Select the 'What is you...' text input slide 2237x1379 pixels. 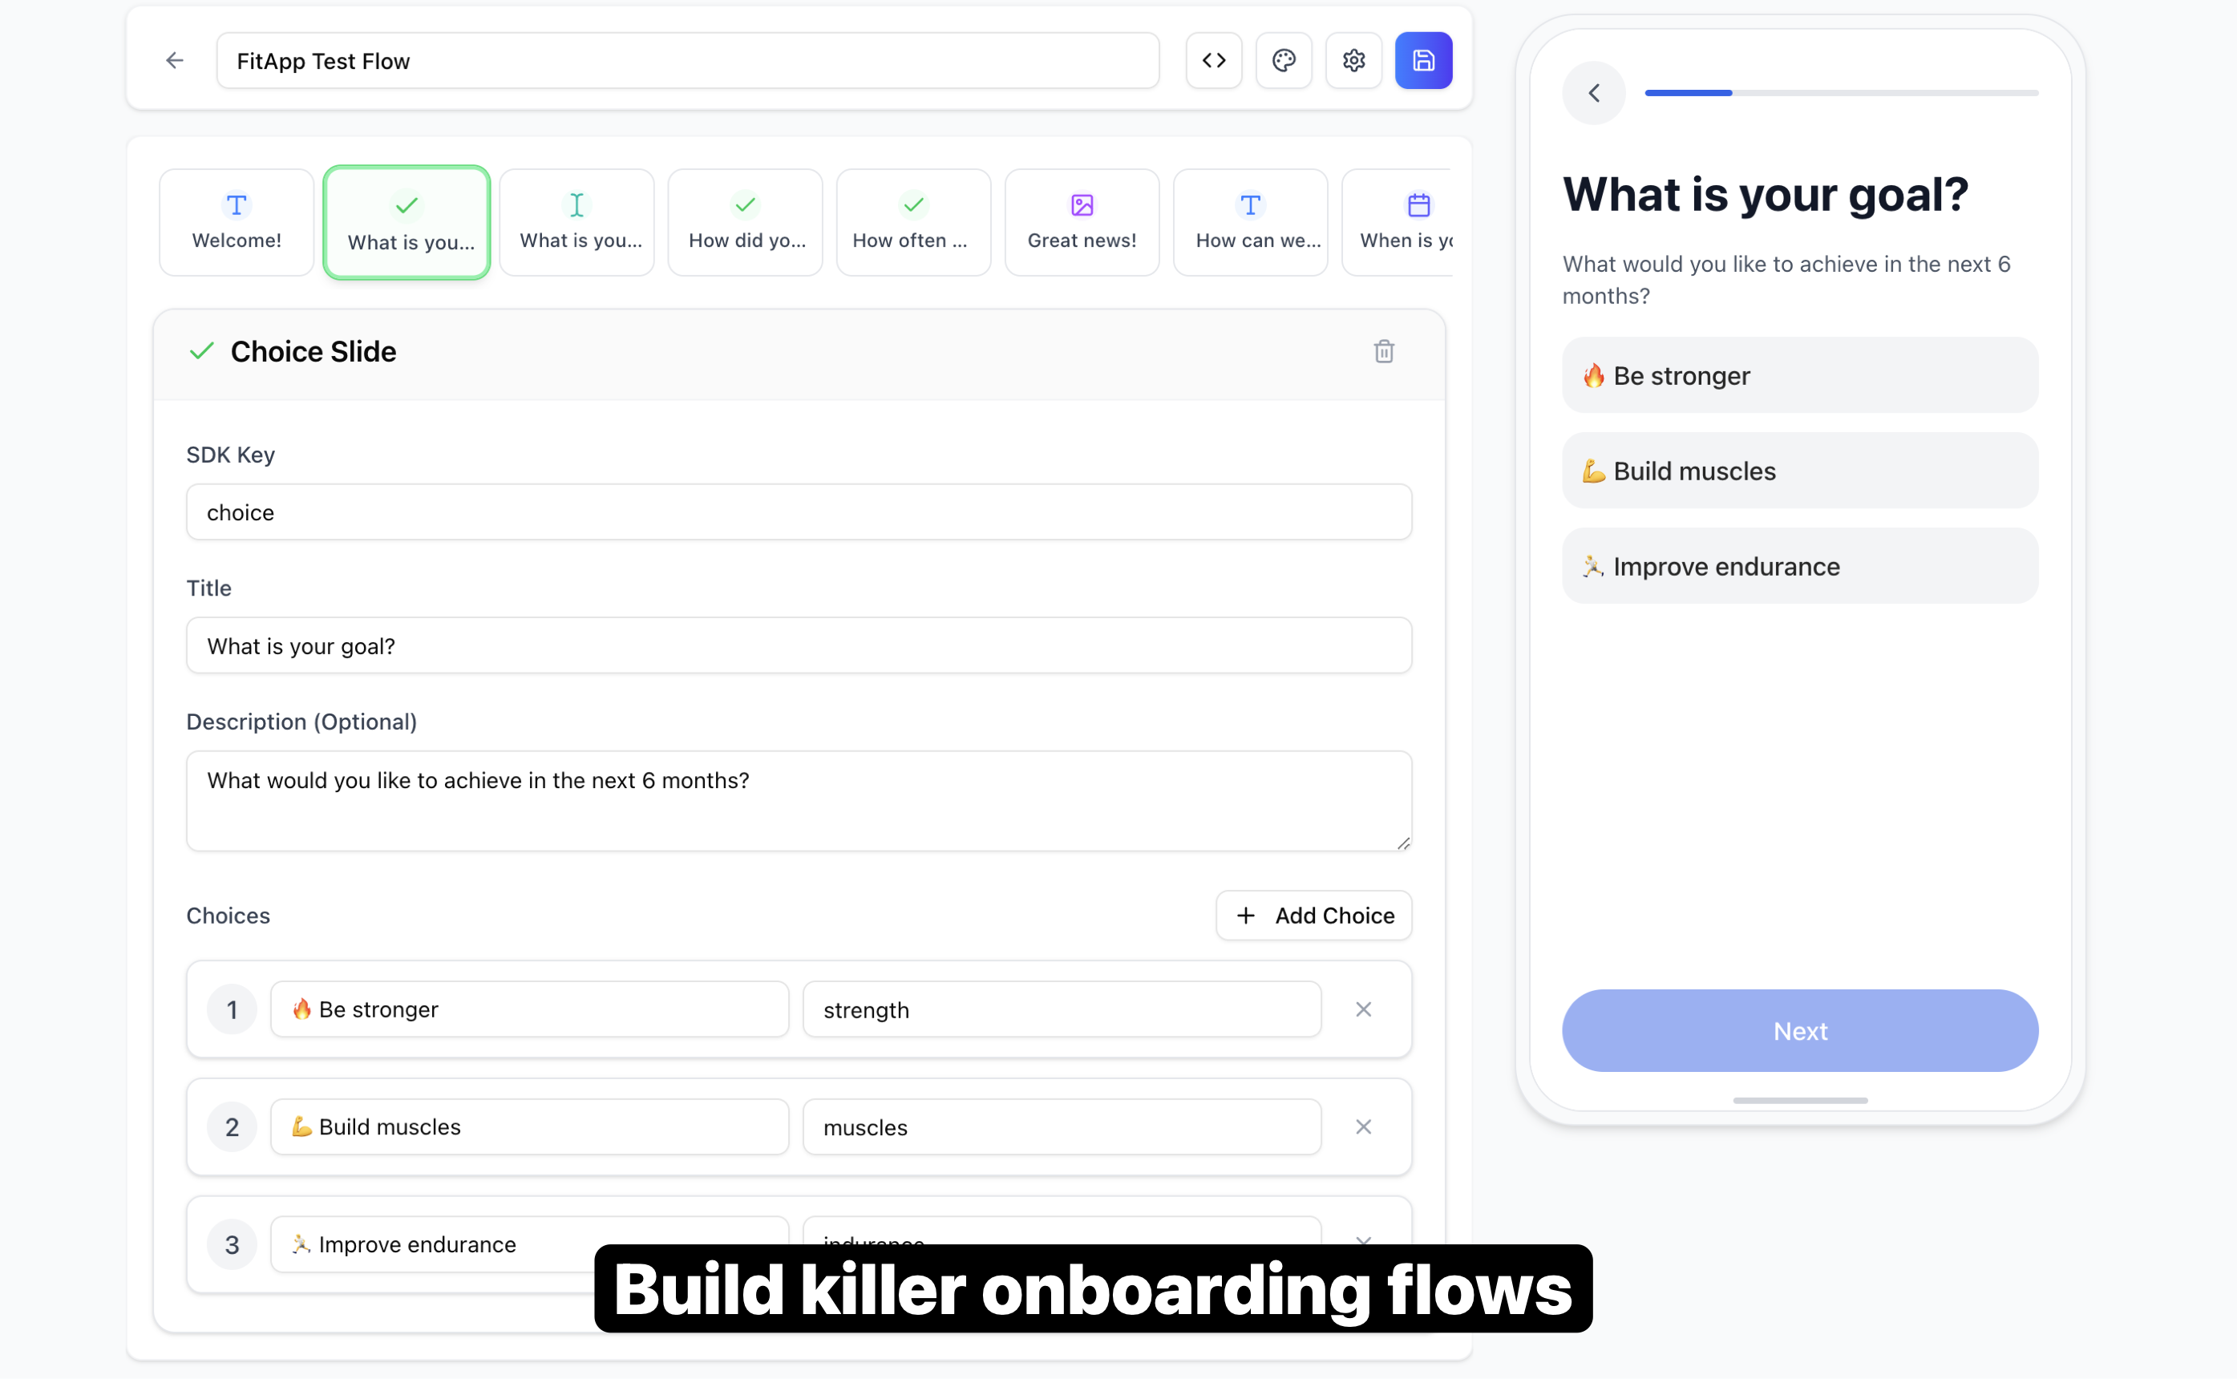(x=576, y=223)
